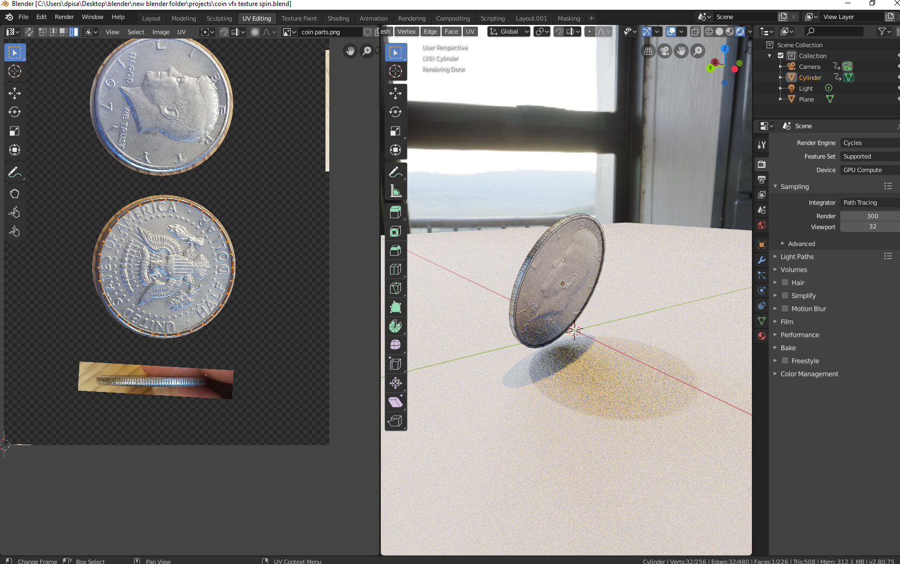
Task: Click the outliner search field
Action: [x=834, y=31]
